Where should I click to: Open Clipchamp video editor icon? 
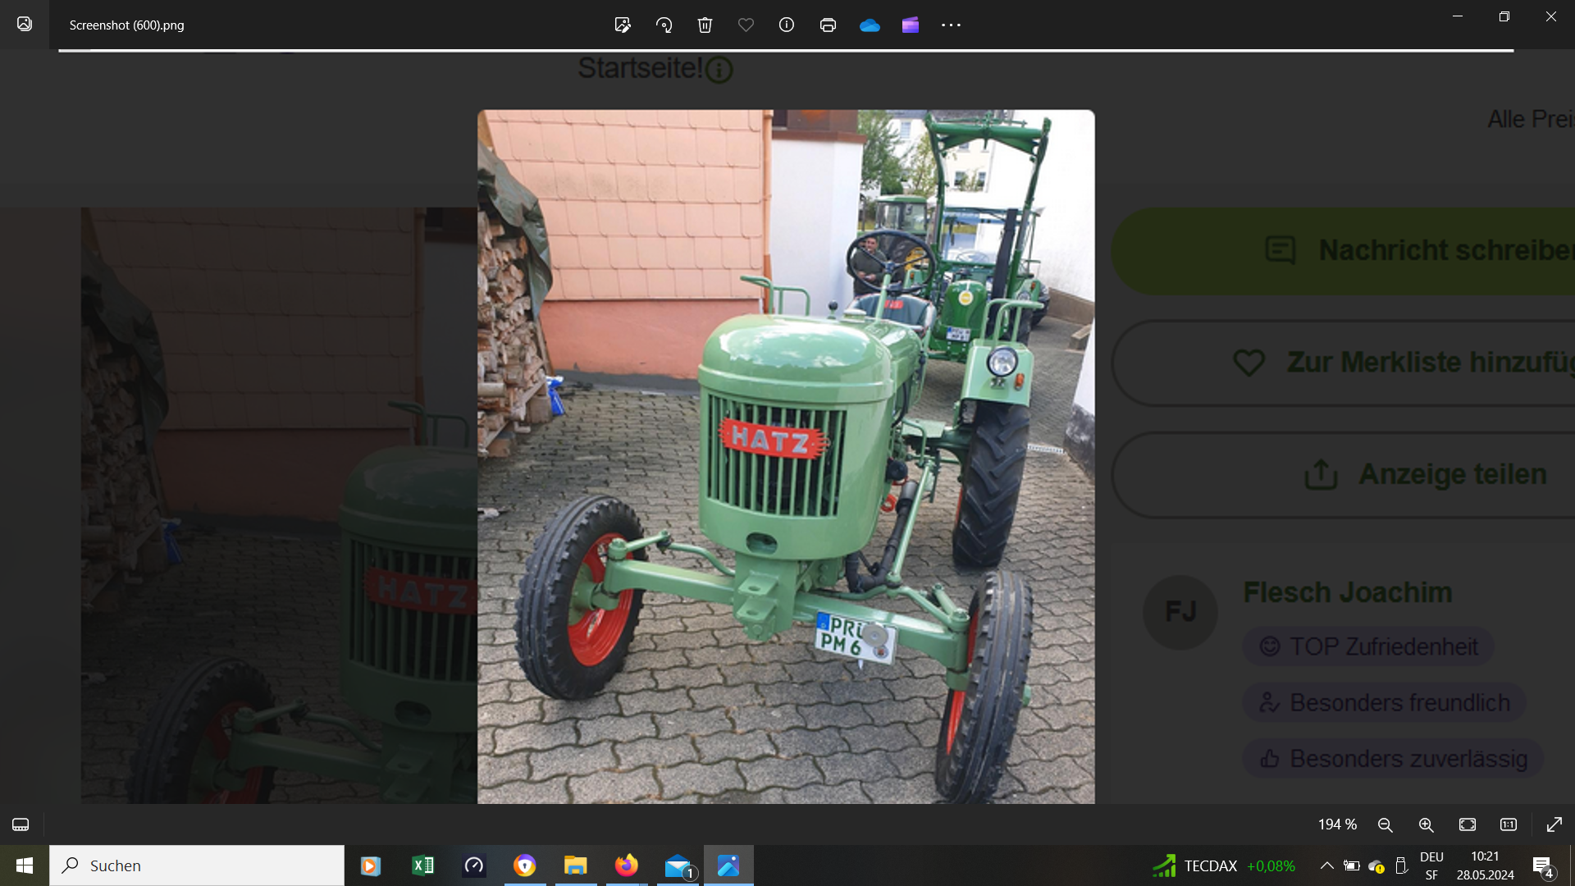coord(911,25)
